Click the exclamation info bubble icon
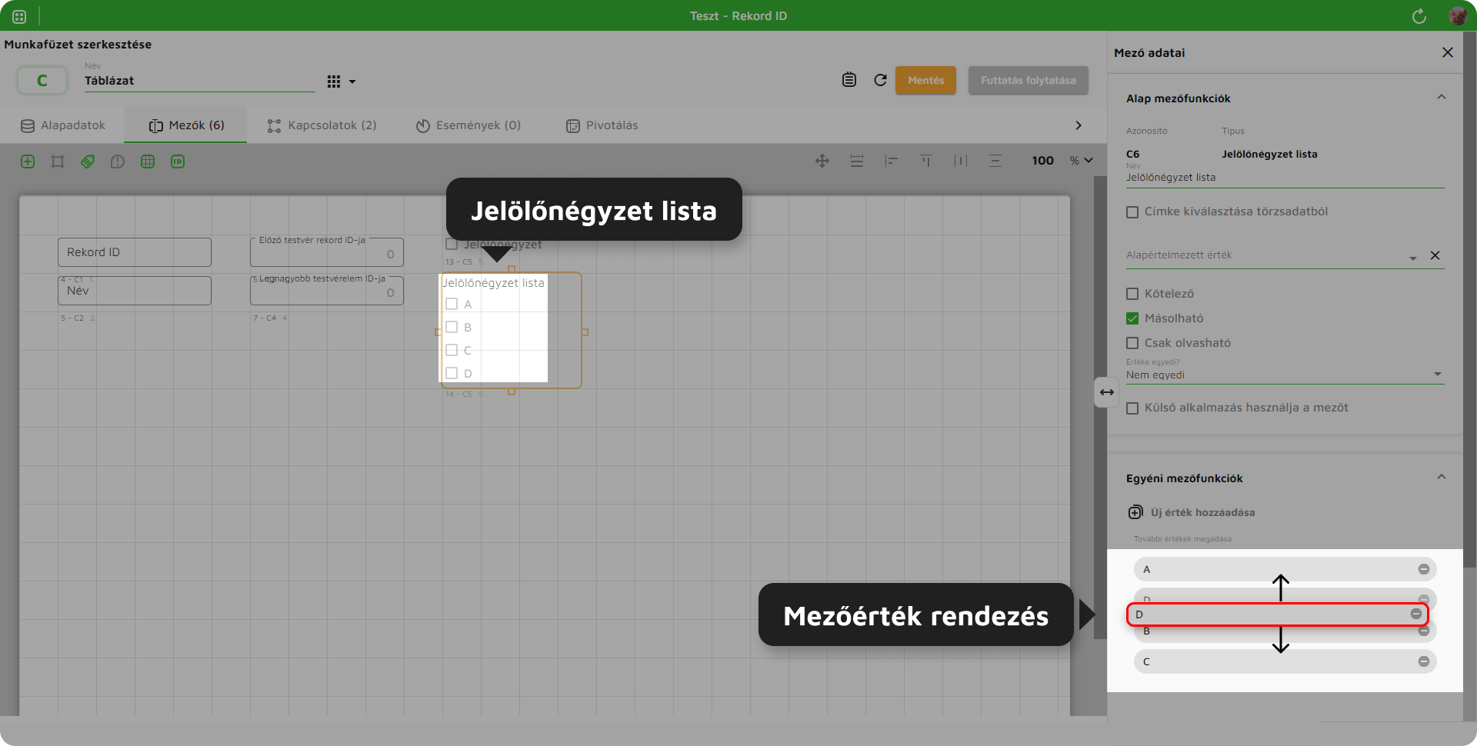The width and height of the screenshot is (1477, 746). click(x=118, y=162)
